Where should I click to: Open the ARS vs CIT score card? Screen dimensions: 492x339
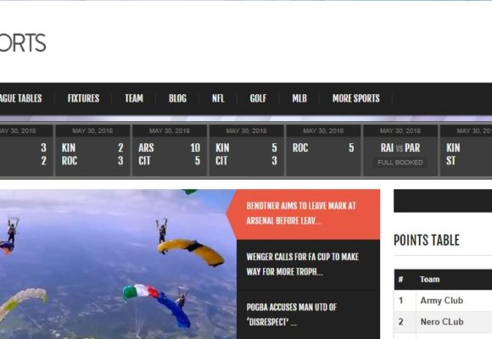point(170,151)
